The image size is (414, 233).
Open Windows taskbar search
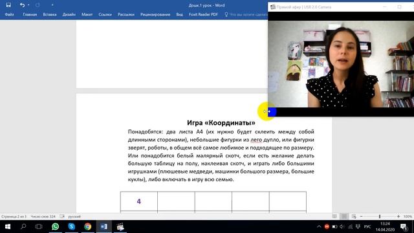point(23,227)
